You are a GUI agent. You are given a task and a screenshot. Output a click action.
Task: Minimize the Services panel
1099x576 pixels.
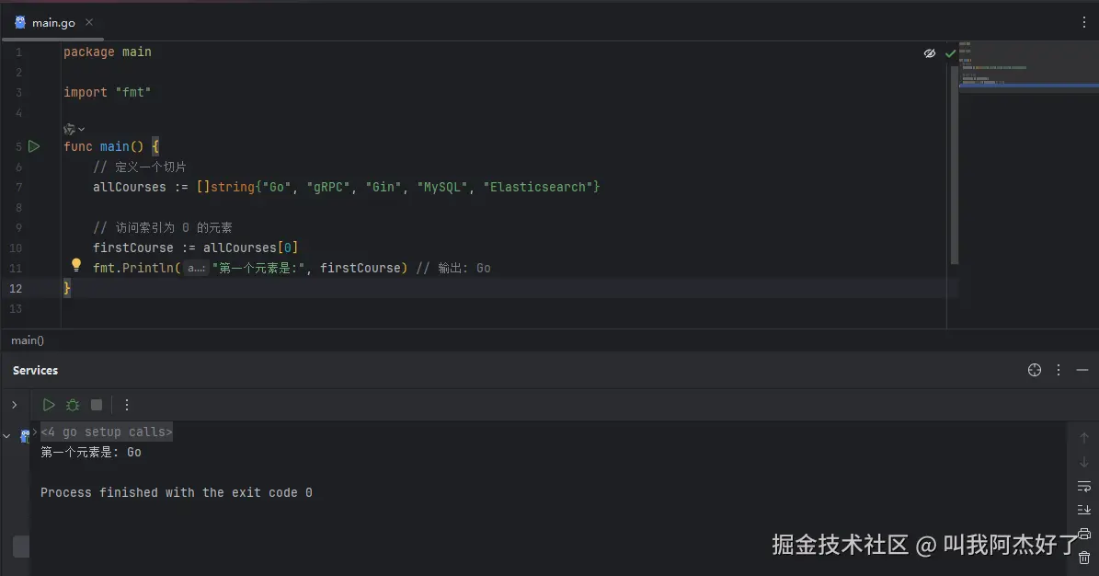(x=1082, y=370)
